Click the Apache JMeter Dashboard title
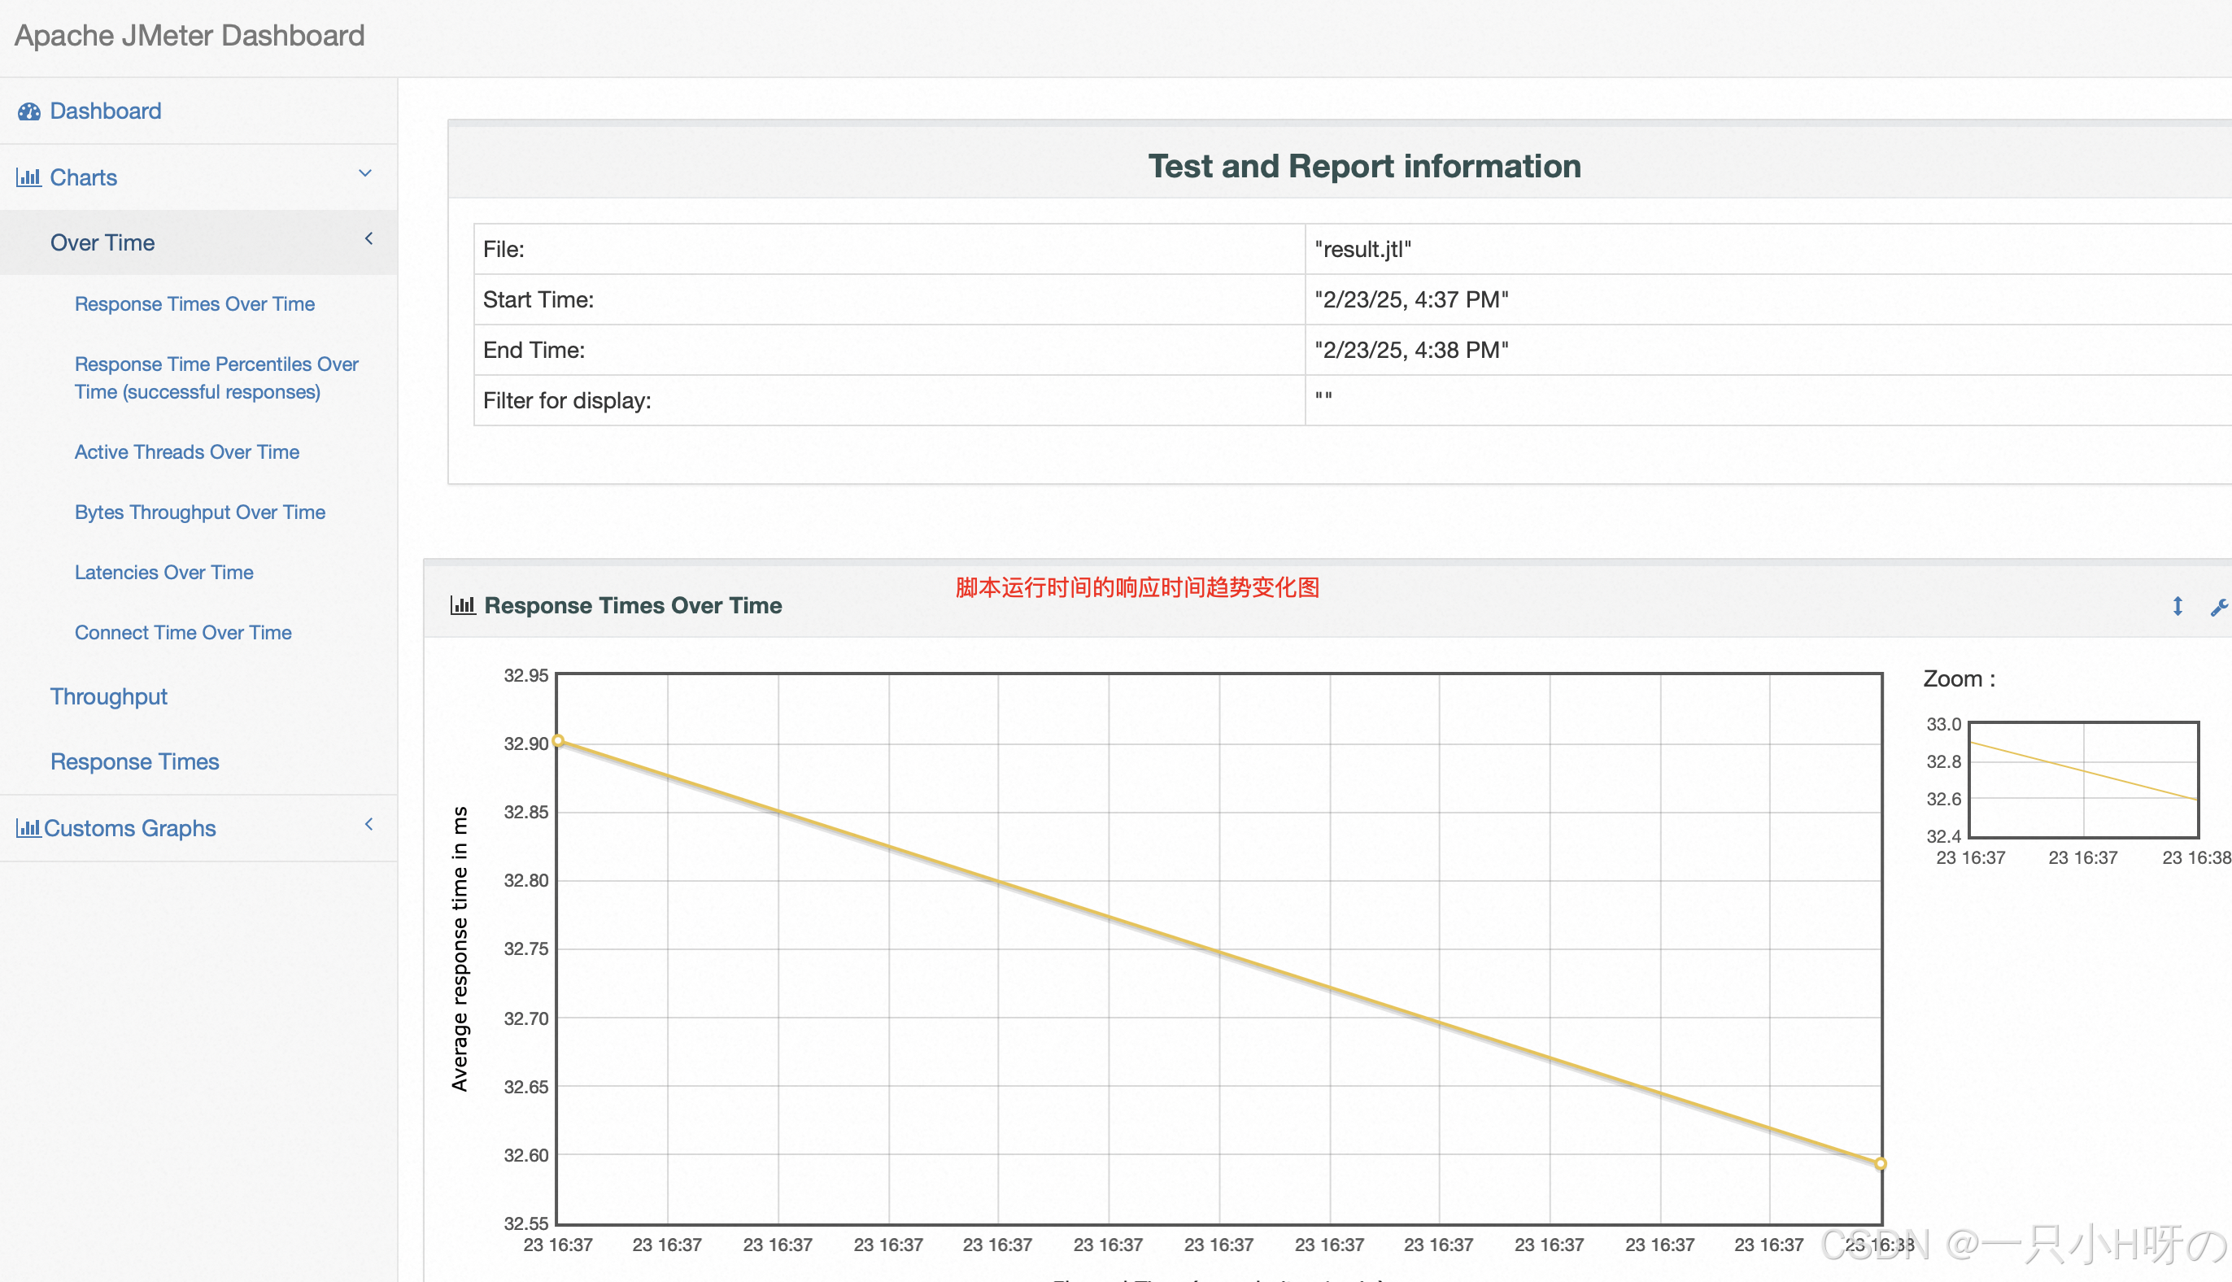 click(190, 35)
